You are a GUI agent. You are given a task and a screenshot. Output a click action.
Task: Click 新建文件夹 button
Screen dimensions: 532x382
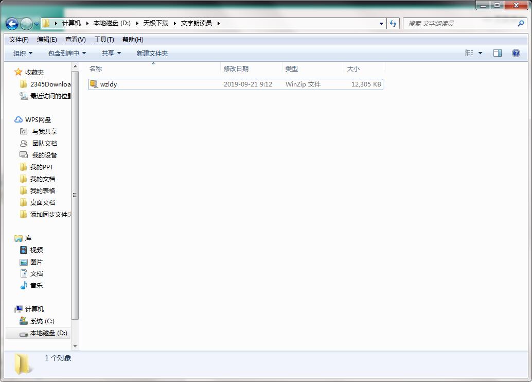click(152, 54)
